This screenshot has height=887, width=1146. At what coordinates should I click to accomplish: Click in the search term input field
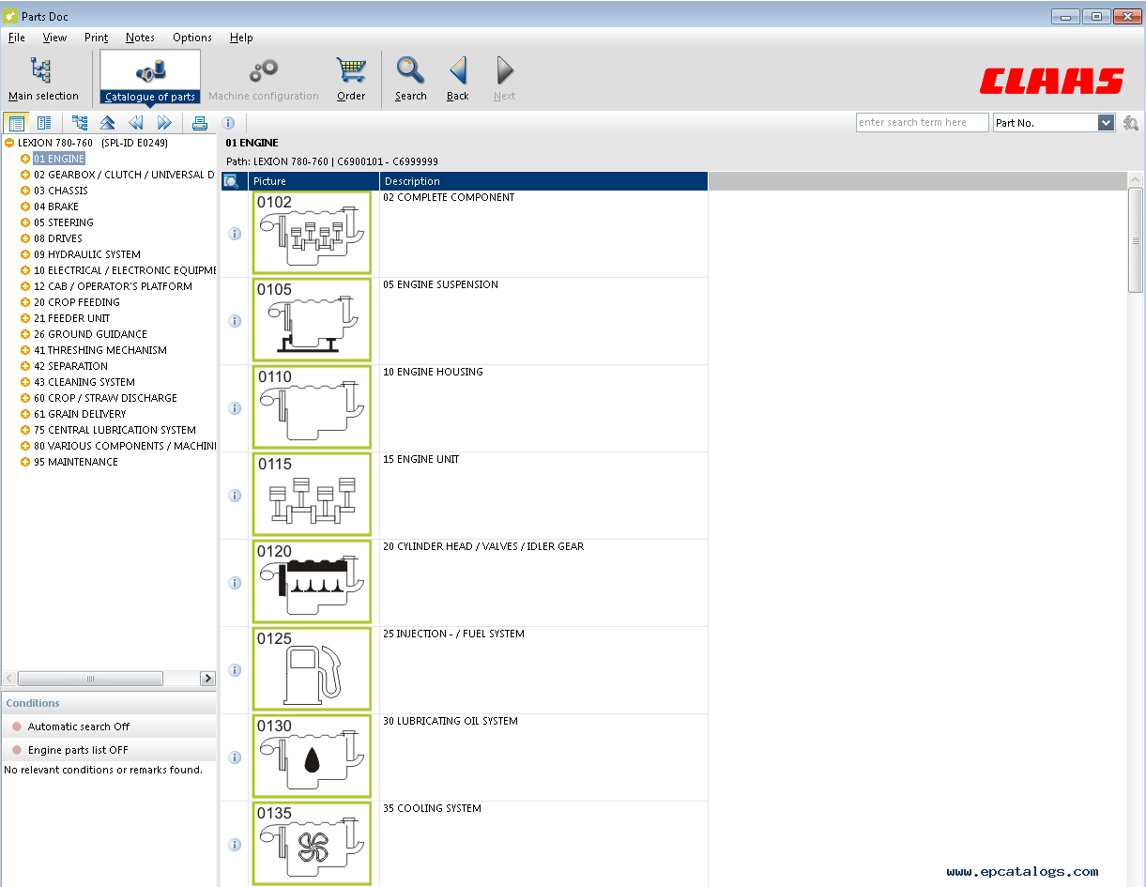click(x=922, y=123)
